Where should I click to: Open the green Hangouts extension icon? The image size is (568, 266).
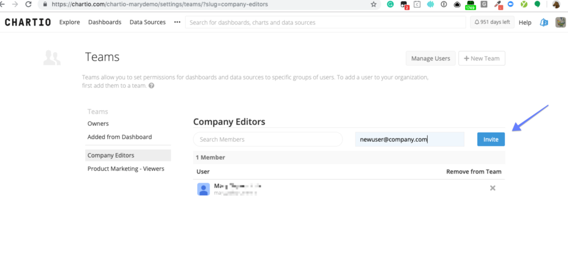click(537, 5)
